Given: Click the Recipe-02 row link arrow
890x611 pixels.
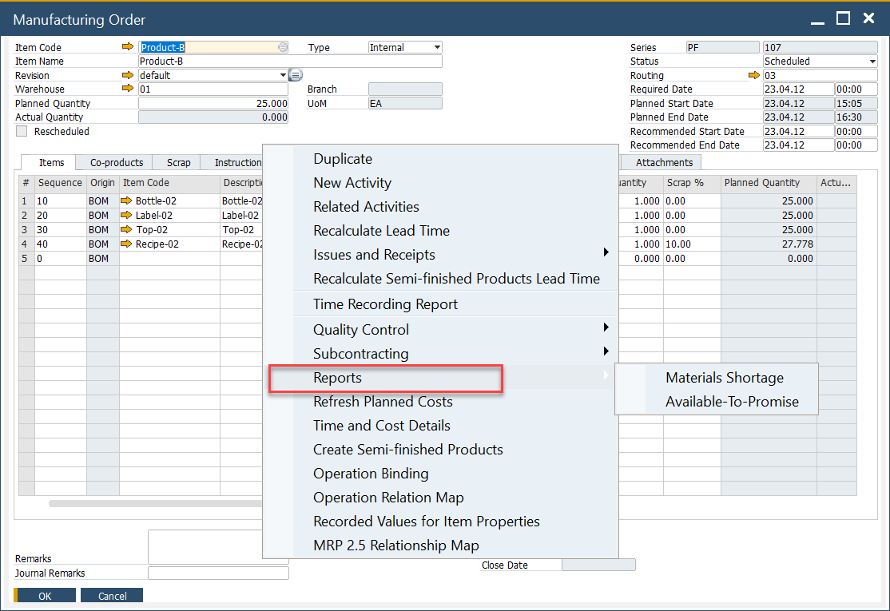Looking at the screenshot, I should 126,244.
